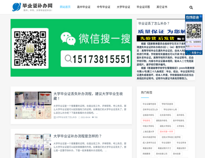
Task: Select red tag 学校排名
Action: (146, 120)
